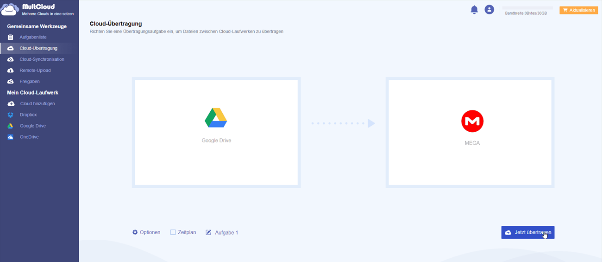Click the Aktualisieren upgrade button
Viewport: 602px width, 262px height.
(x=578, y=10)
